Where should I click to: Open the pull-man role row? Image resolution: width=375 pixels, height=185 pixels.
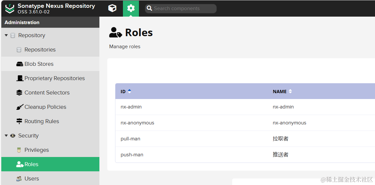click(x=245, y=139)
